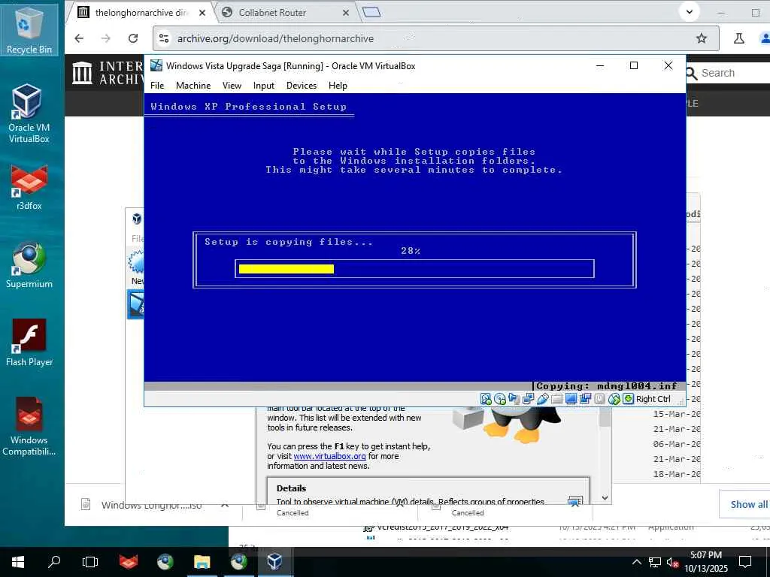This screenshot has width=770, height=577.
Task: Open the Input menu in VirtualBox
Action: (264, 86)
